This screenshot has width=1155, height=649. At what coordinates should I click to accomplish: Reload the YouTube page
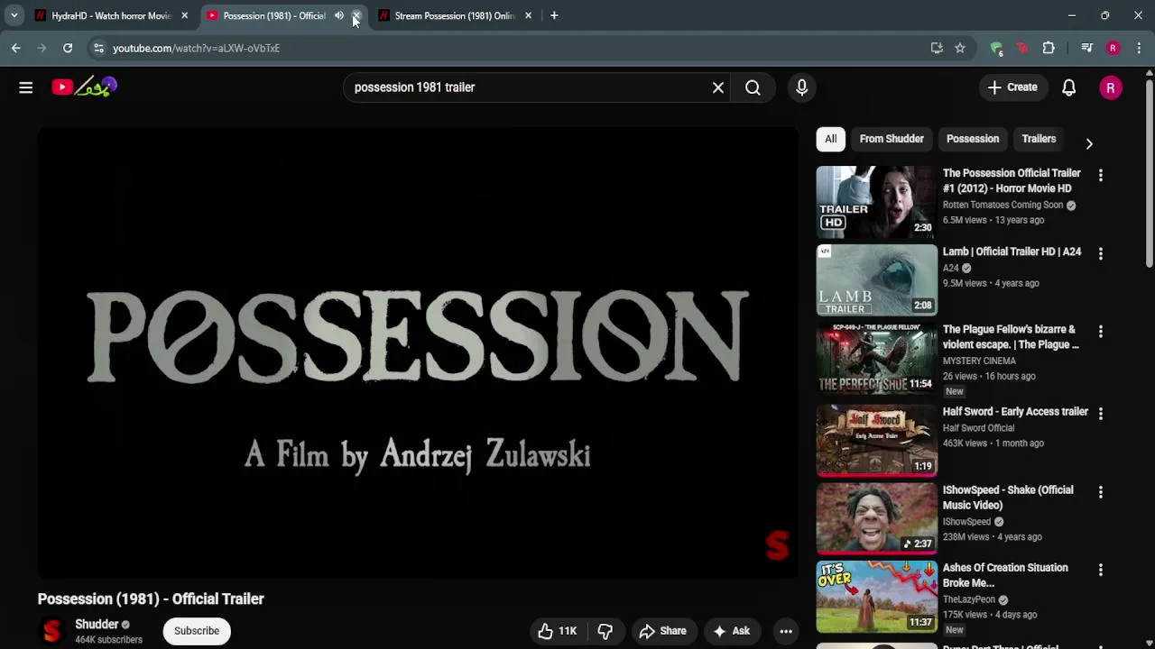point(68,48)
